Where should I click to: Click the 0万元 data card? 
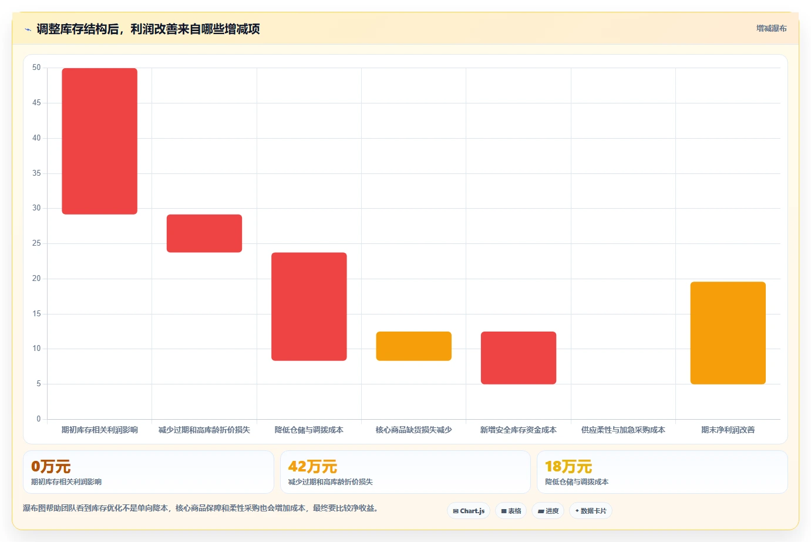tap(149, 472)
